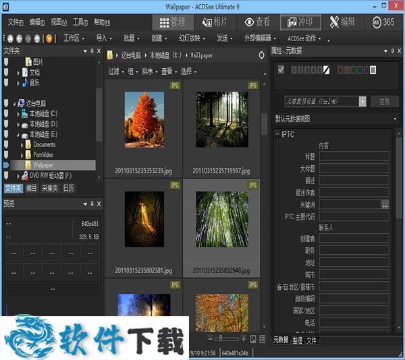Viewport: 405px width, 360px height.
Task: Toggle Easy-Select marker beside 本地磁盘 (C:)
Action: [x=6, y=113]
